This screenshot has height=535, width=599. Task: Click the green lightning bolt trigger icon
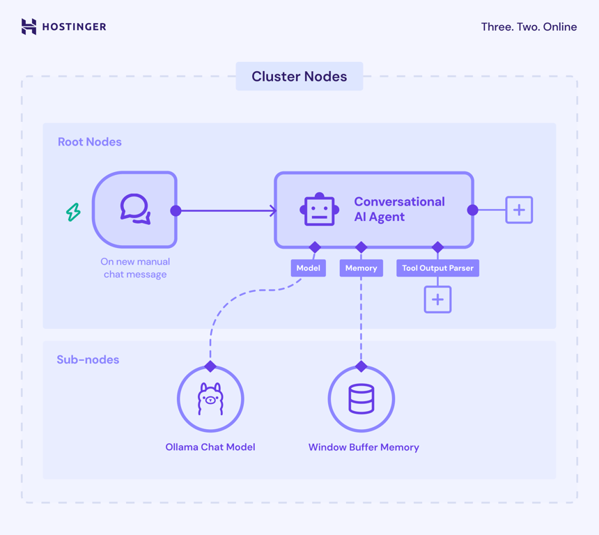pos(72,211)
